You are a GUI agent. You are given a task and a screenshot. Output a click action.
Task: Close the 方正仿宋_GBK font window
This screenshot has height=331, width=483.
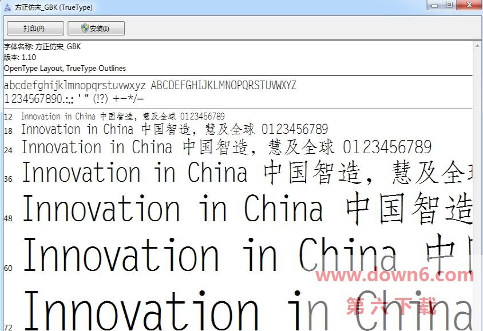tap(469, 5)
